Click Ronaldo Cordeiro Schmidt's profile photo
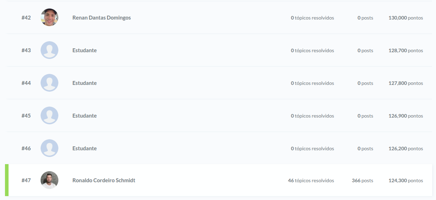 pos(49,180)
